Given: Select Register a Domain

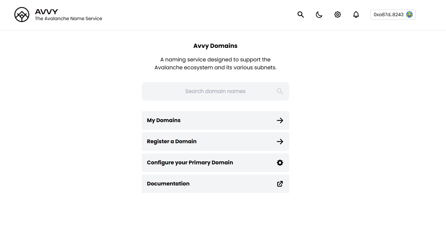Looking at the screenshot, I should point(172,142).
